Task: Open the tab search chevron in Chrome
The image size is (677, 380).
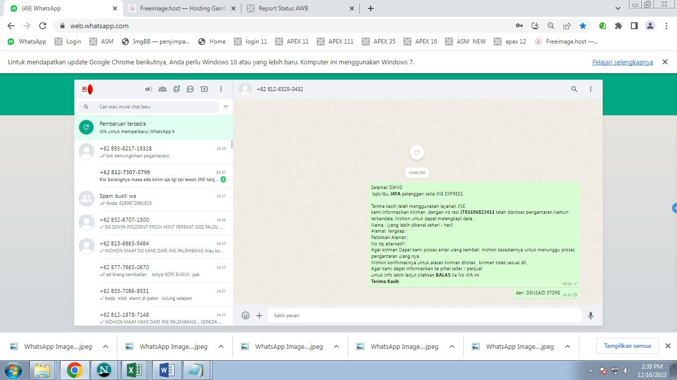Action: (x=618, y=8)
